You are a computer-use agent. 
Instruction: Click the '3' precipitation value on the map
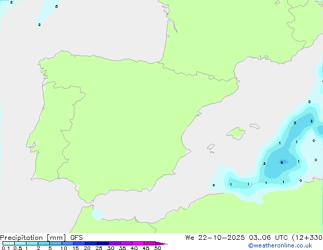click(311, 121)
